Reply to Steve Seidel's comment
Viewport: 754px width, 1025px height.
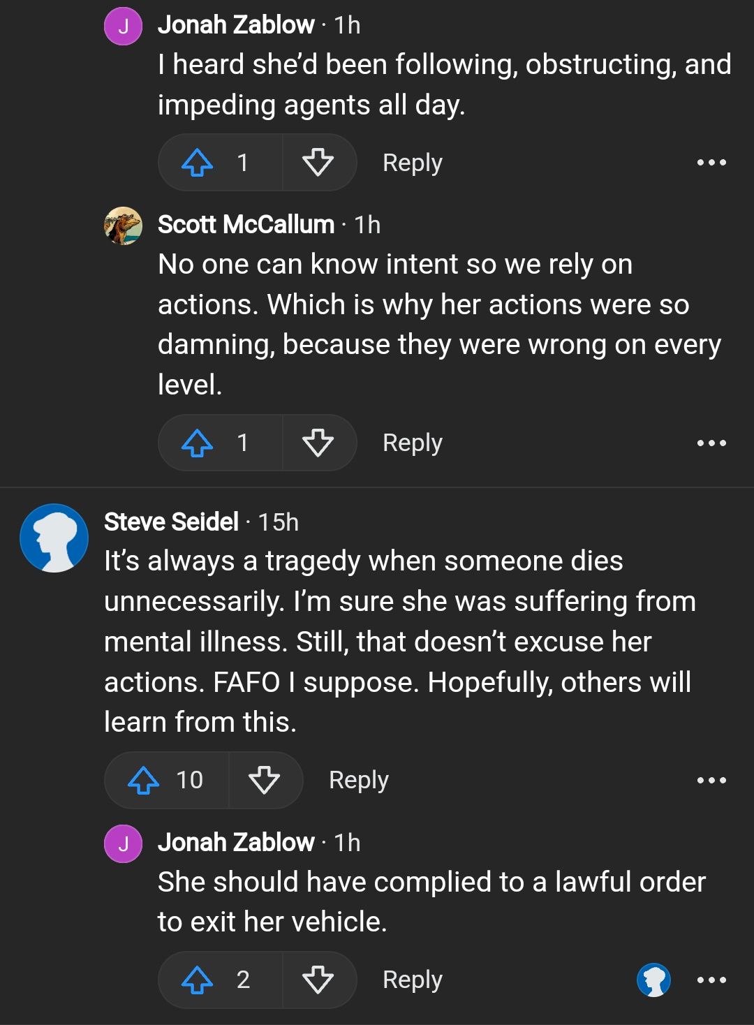pyautogui.click(x=358, y=780)
